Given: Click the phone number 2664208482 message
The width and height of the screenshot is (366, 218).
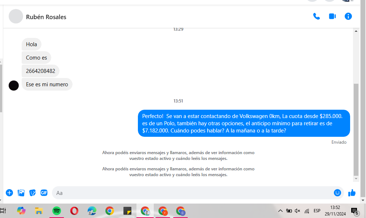Looking at the screenshot, I should (40, 71).
